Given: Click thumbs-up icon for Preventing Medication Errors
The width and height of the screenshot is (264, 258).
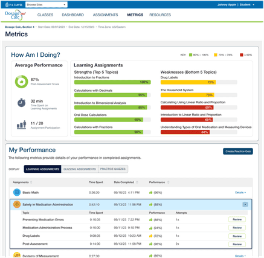Looking at the screenshot, I should 150,220.
